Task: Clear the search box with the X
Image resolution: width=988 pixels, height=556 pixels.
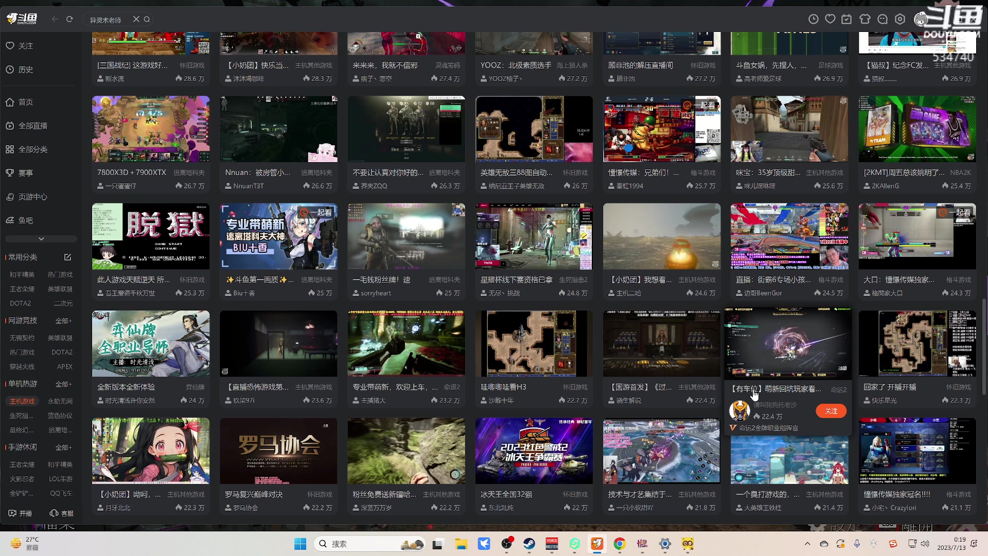Action: pyautogui.click(x=136, y=20)
